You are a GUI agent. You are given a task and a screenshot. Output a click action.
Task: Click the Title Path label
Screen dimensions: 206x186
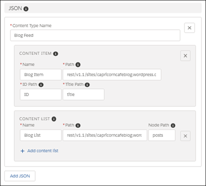click(x=74, y=84)
